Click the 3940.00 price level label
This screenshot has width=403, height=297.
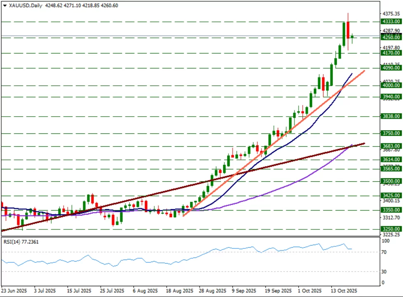[x=390, y=97]
